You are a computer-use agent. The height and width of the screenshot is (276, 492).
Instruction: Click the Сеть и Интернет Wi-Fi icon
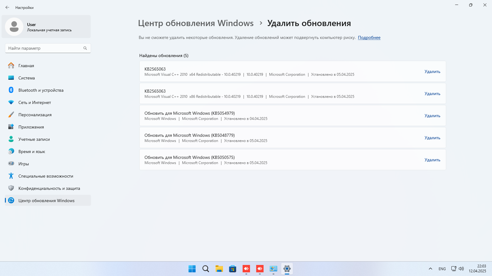(x=11, y=102)
